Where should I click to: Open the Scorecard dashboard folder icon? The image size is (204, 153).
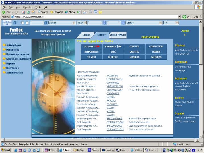(x=4, y=59)
